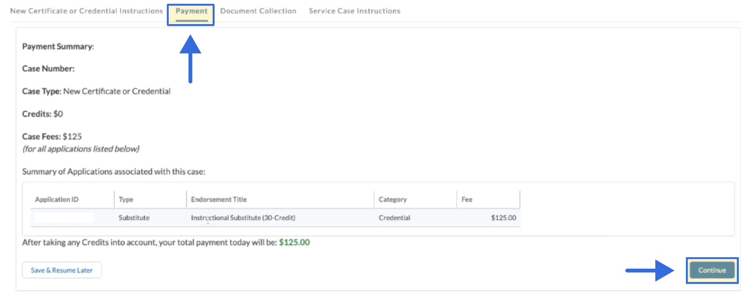Select the Substitute type cell in the table
This screenshot has height=292, width=741.
[x=134, y=218]
